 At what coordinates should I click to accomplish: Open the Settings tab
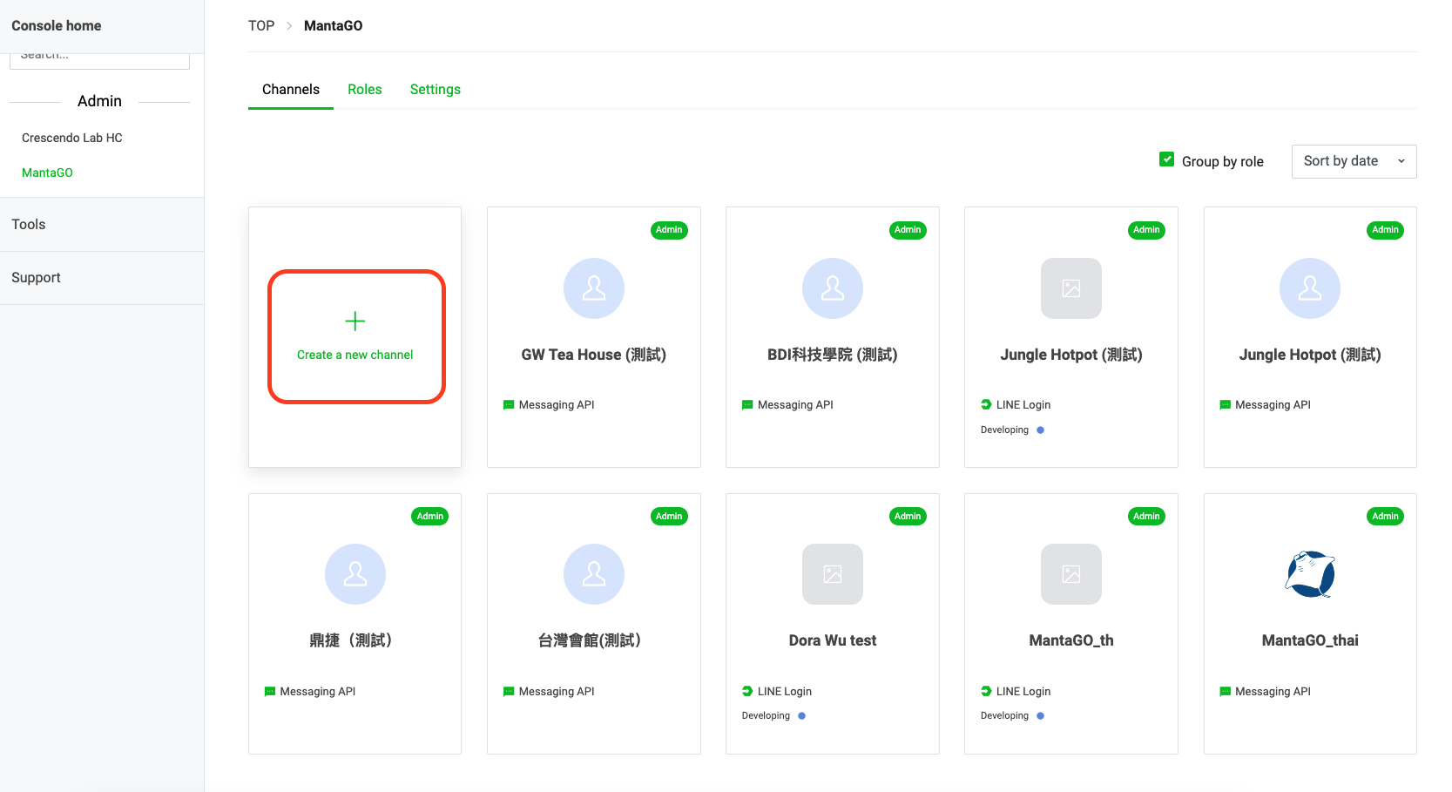(435, 90)
